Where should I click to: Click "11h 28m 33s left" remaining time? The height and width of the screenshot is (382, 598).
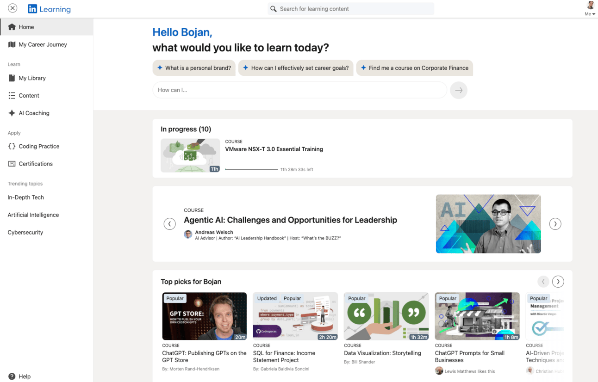(297, 170)
